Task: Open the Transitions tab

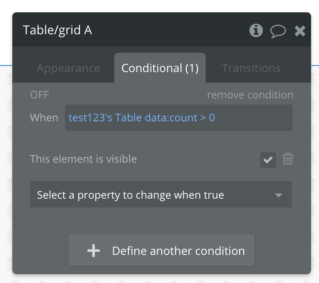Action: (x=251, y=69)
